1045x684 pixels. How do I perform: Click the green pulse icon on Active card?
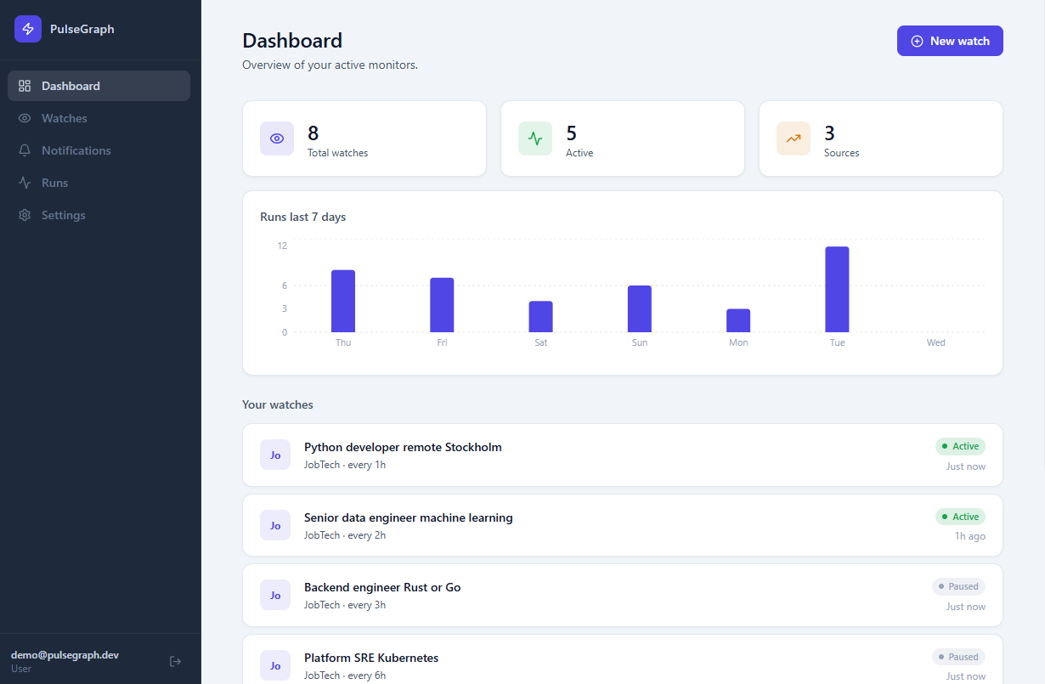[535, 138]
